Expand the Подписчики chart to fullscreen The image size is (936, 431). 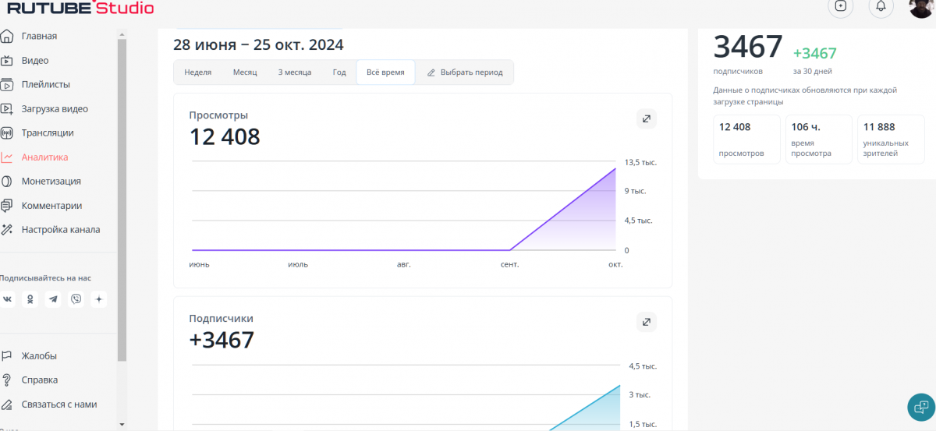tap(646, 322)
